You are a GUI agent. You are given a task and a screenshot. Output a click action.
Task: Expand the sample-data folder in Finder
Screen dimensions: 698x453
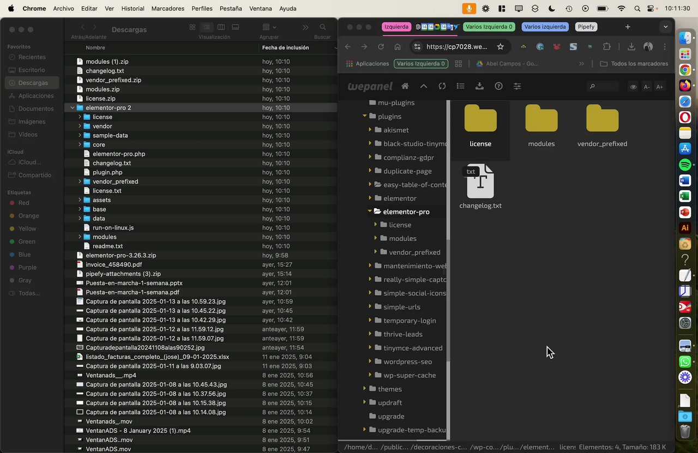[x=80, y=136]
